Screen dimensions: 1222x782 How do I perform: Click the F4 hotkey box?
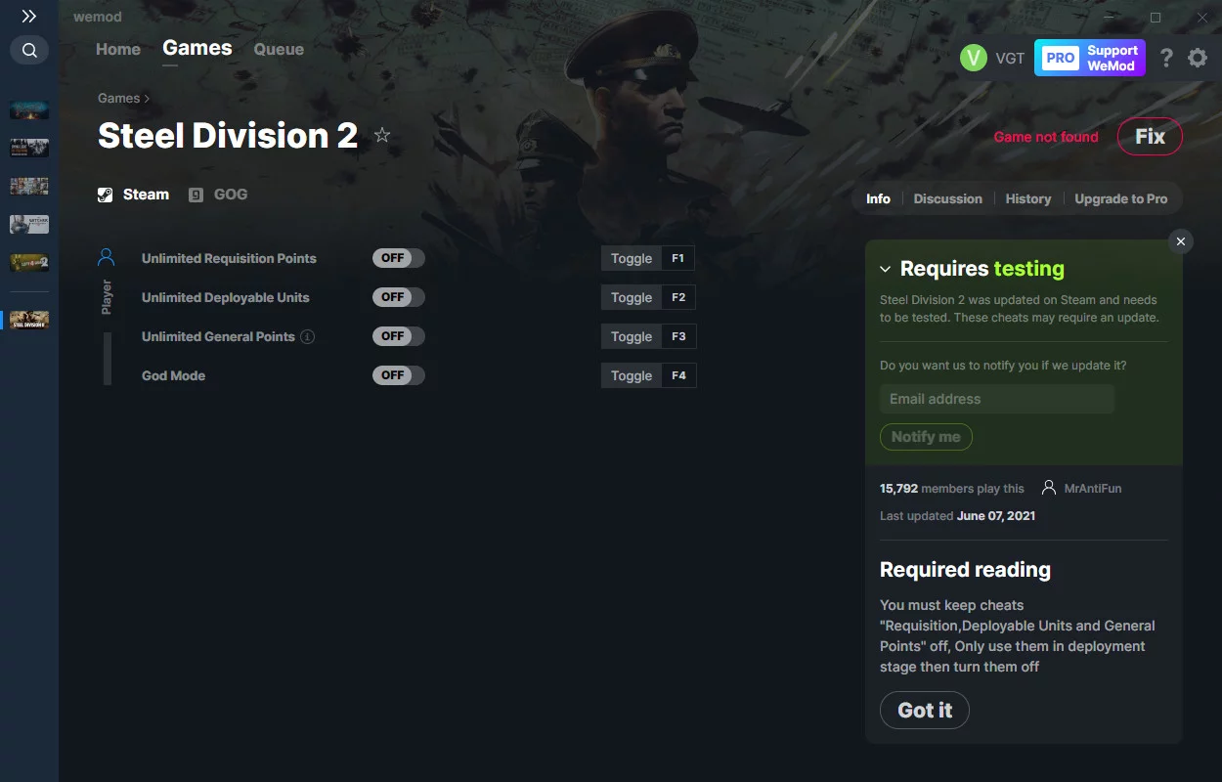[x=678, y=375]
